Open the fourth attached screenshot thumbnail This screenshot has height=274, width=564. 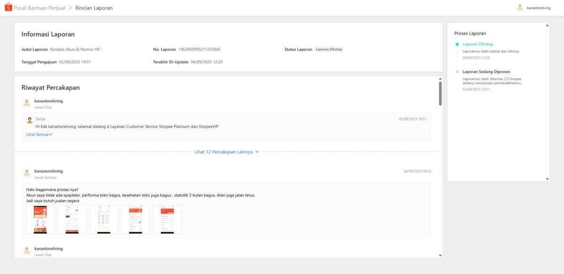(135, 220)
